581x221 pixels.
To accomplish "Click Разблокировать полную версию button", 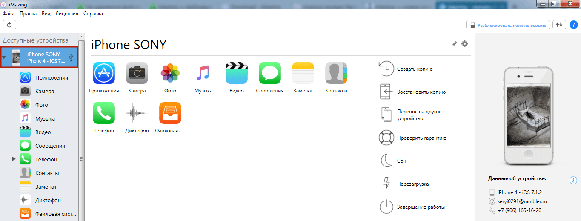I will pos(508,25).
